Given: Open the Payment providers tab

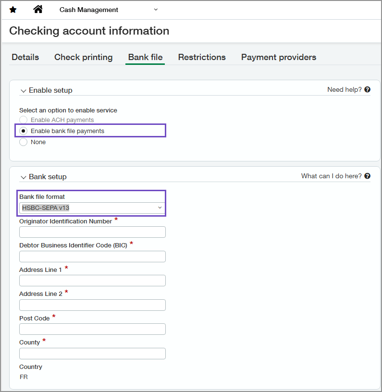Looking at the screenshot, I should 278,57.
